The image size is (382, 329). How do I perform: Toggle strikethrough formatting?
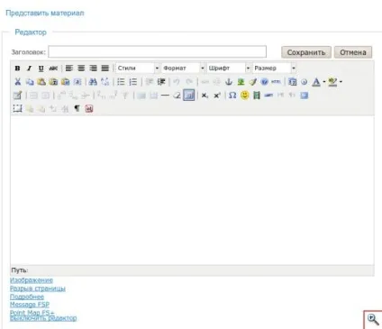pyautogui.click(x=53, y=69)
